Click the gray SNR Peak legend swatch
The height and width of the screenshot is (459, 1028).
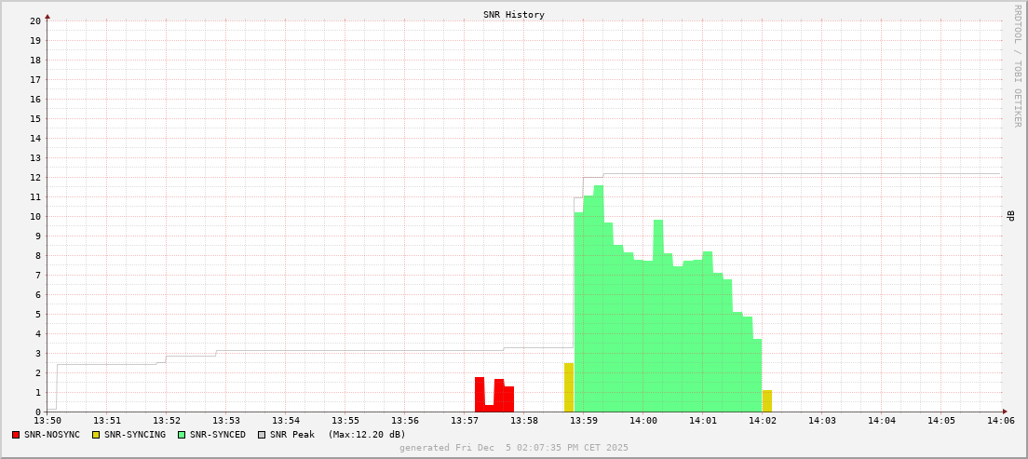pyautogui.click(x=262, y=435)
